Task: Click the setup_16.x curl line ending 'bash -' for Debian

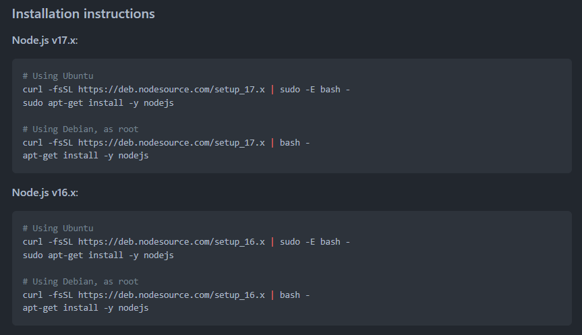Action: [x=166, y=295]
